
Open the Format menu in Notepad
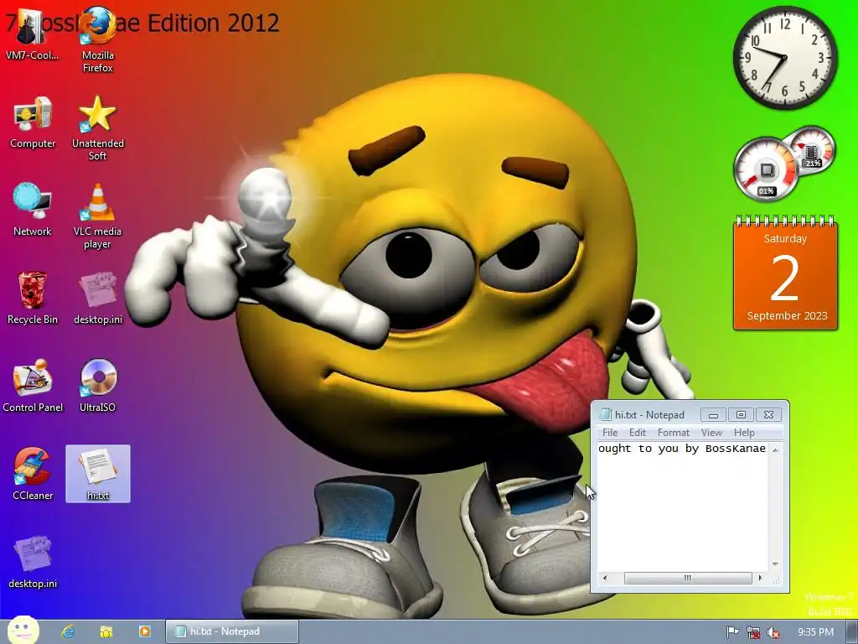point(674,432)
